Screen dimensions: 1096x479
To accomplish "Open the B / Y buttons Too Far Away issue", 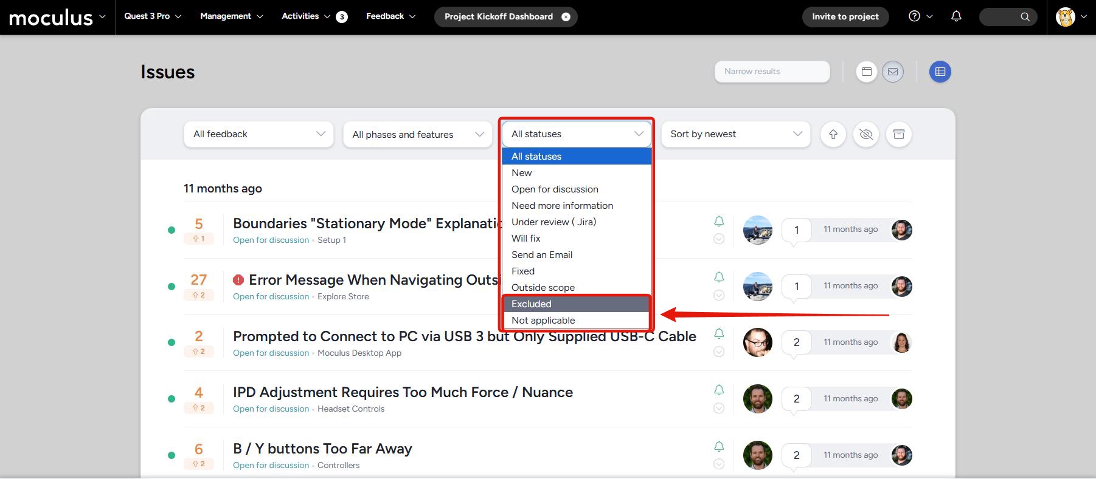I will 322,449.
